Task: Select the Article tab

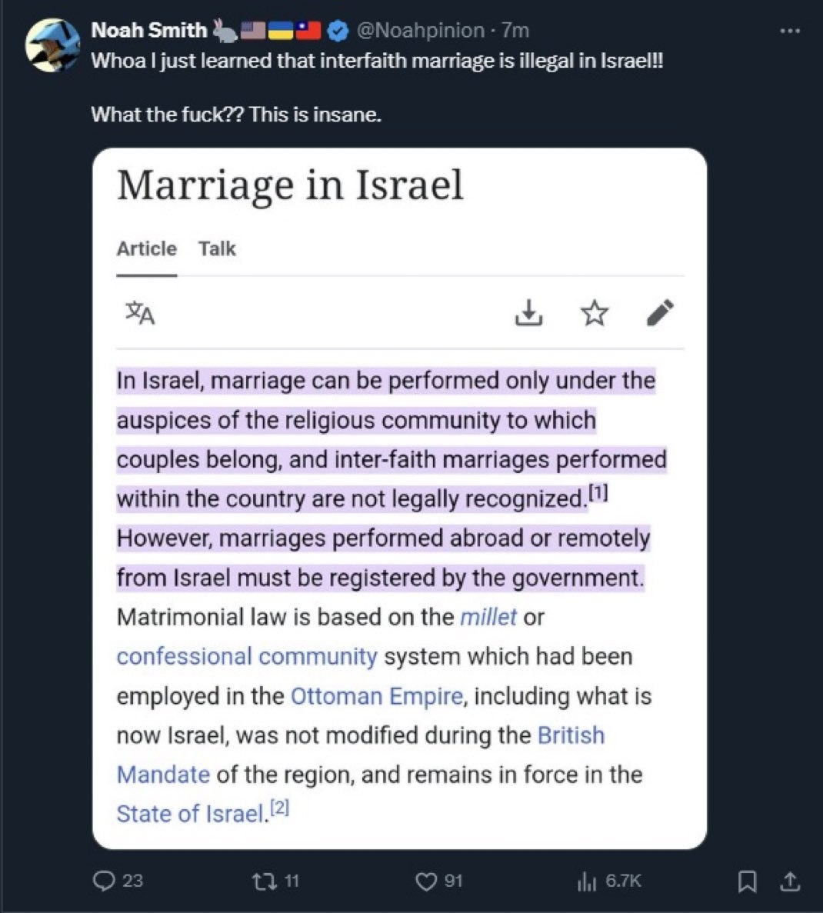Action: 147,248
